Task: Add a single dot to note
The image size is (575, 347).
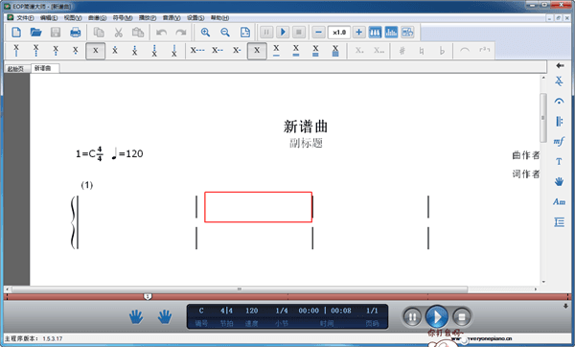Action: [359, 51]
